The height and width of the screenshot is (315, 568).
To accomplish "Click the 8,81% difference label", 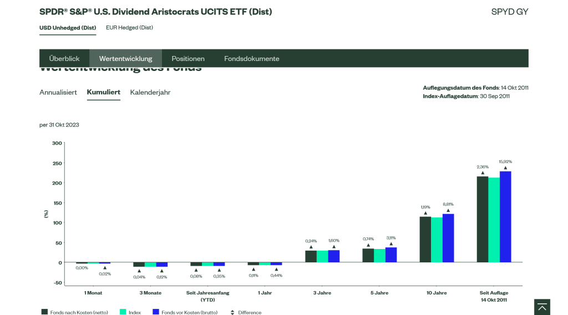I will point(448,204).
